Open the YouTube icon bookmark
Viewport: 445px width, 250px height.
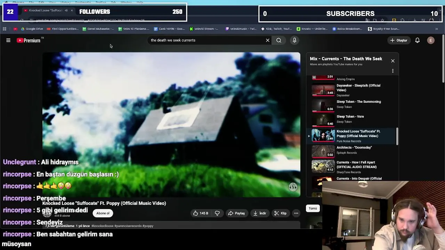15,29
